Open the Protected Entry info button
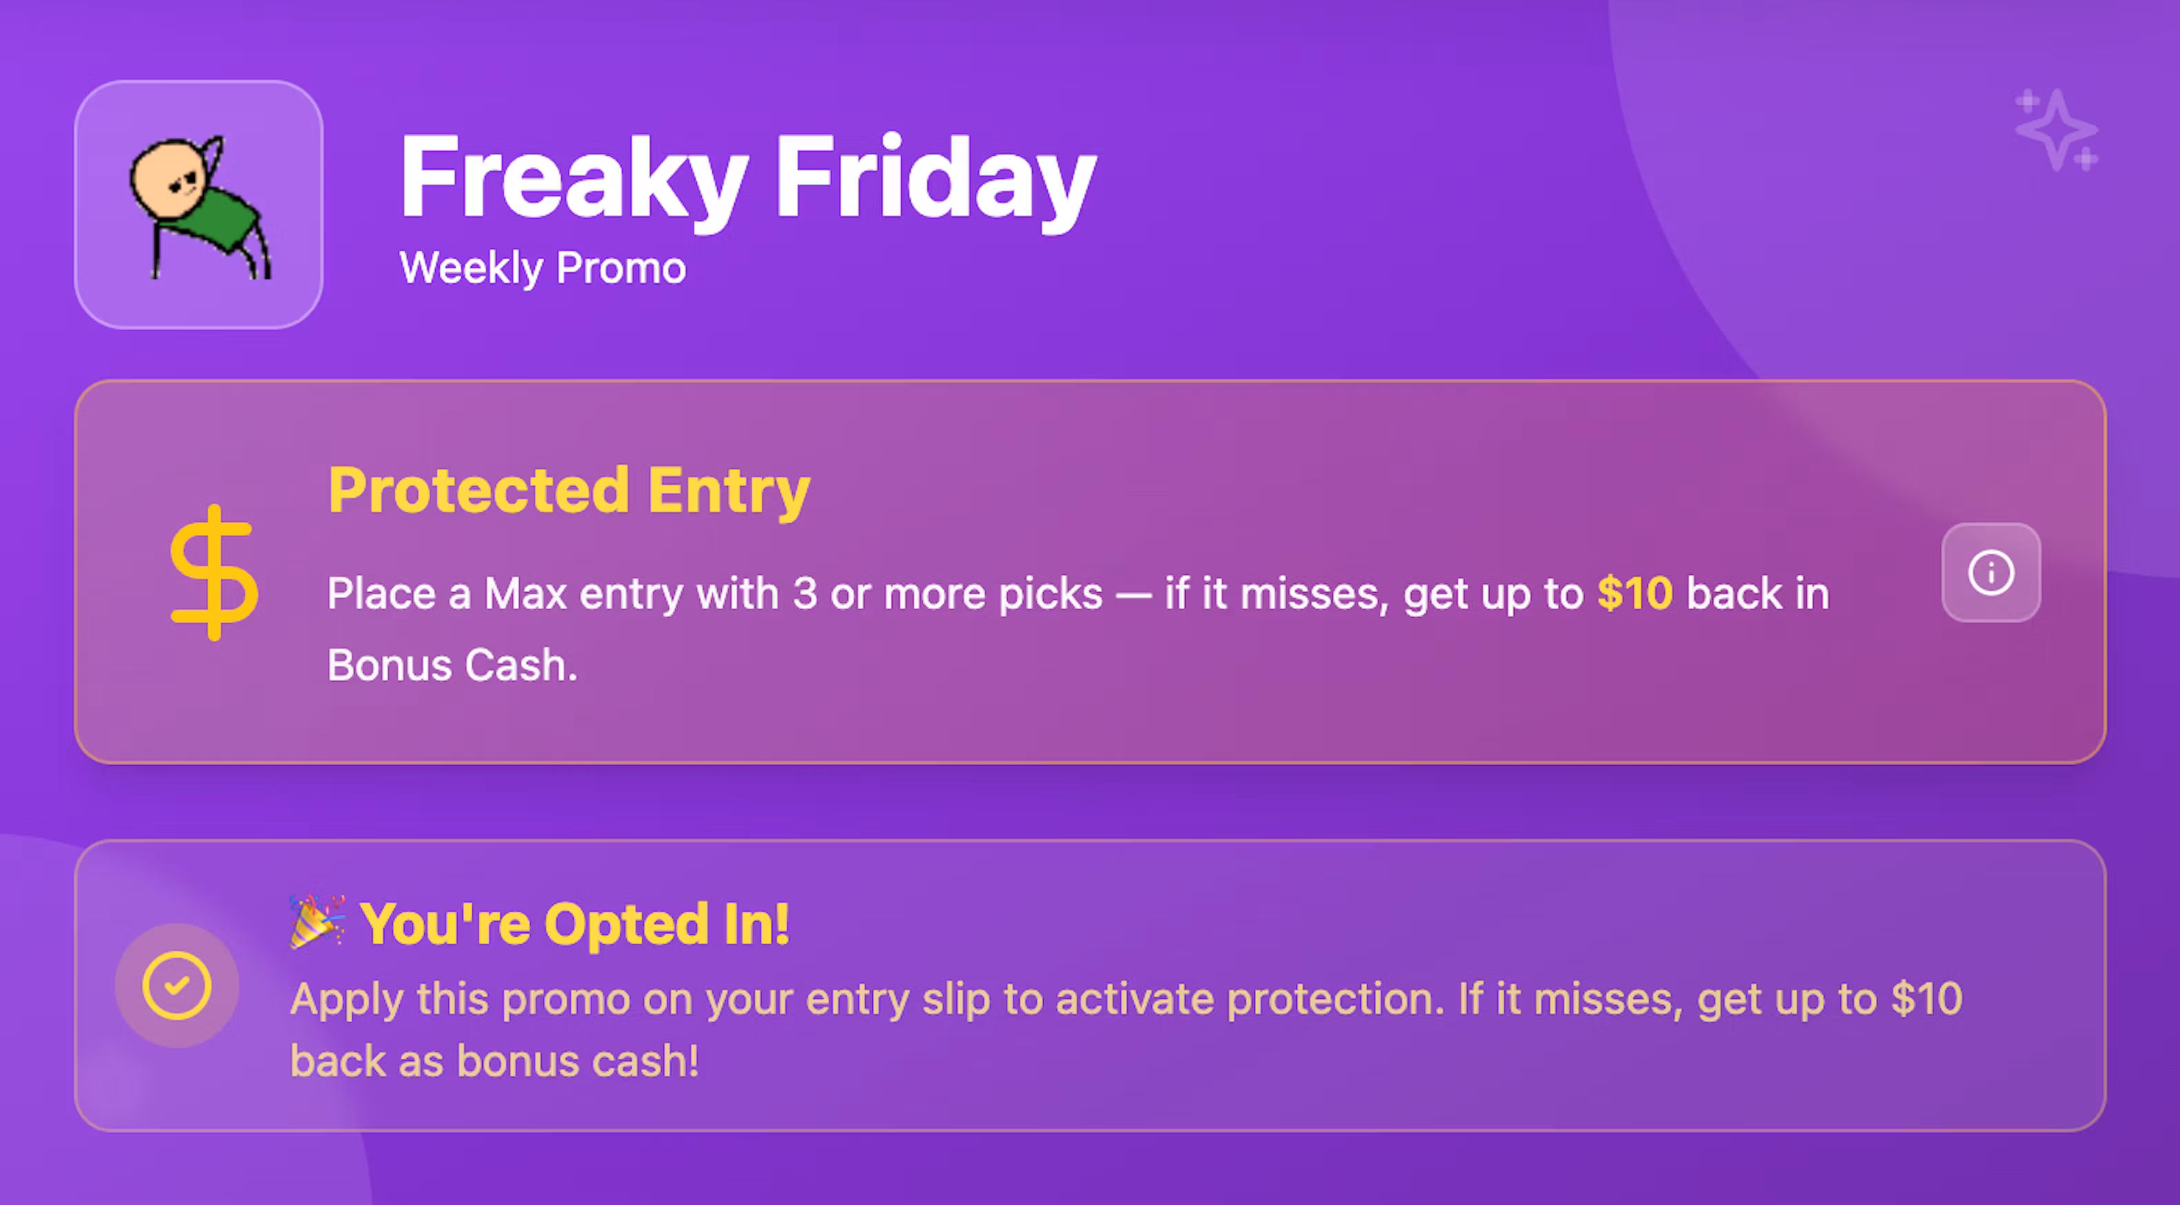 click(x=1990, y=573)
